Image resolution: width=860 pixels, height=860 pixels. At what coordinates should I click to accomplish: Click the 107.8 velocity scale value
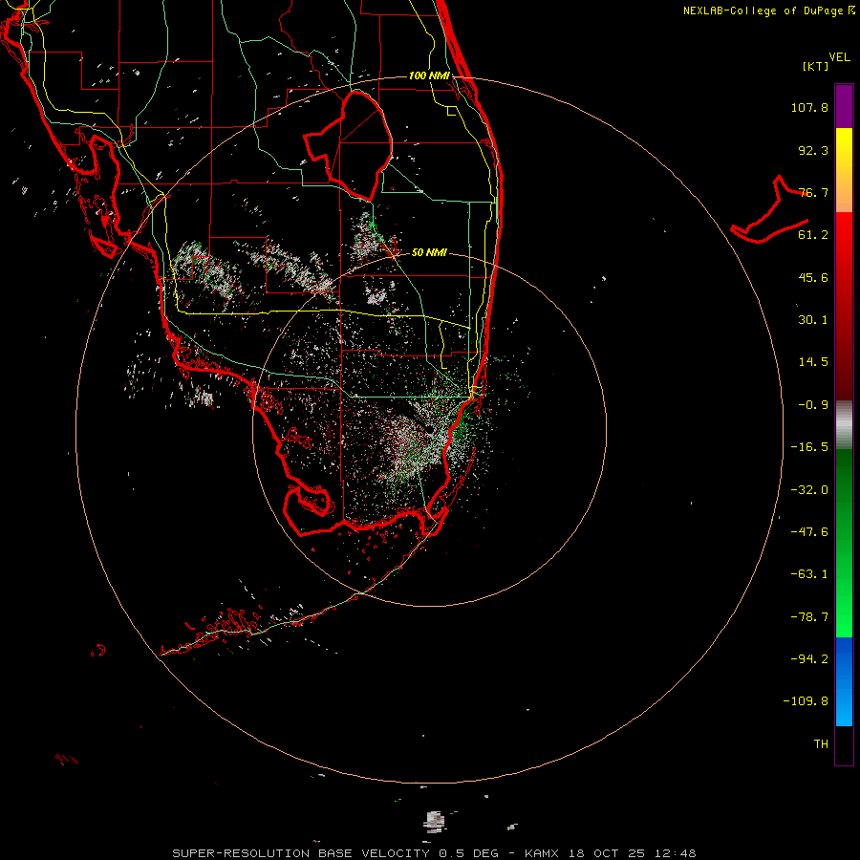point(809,107)
